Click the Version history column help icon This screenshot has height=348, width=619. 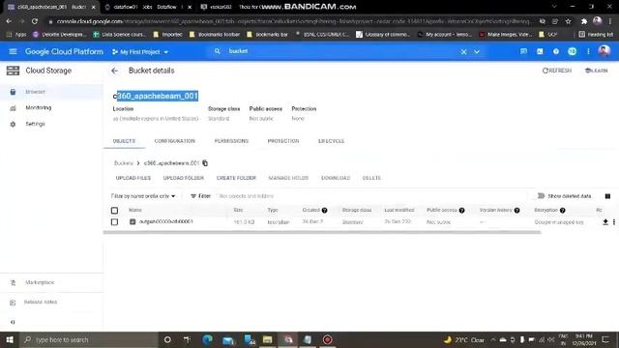[x=517, y=211]
